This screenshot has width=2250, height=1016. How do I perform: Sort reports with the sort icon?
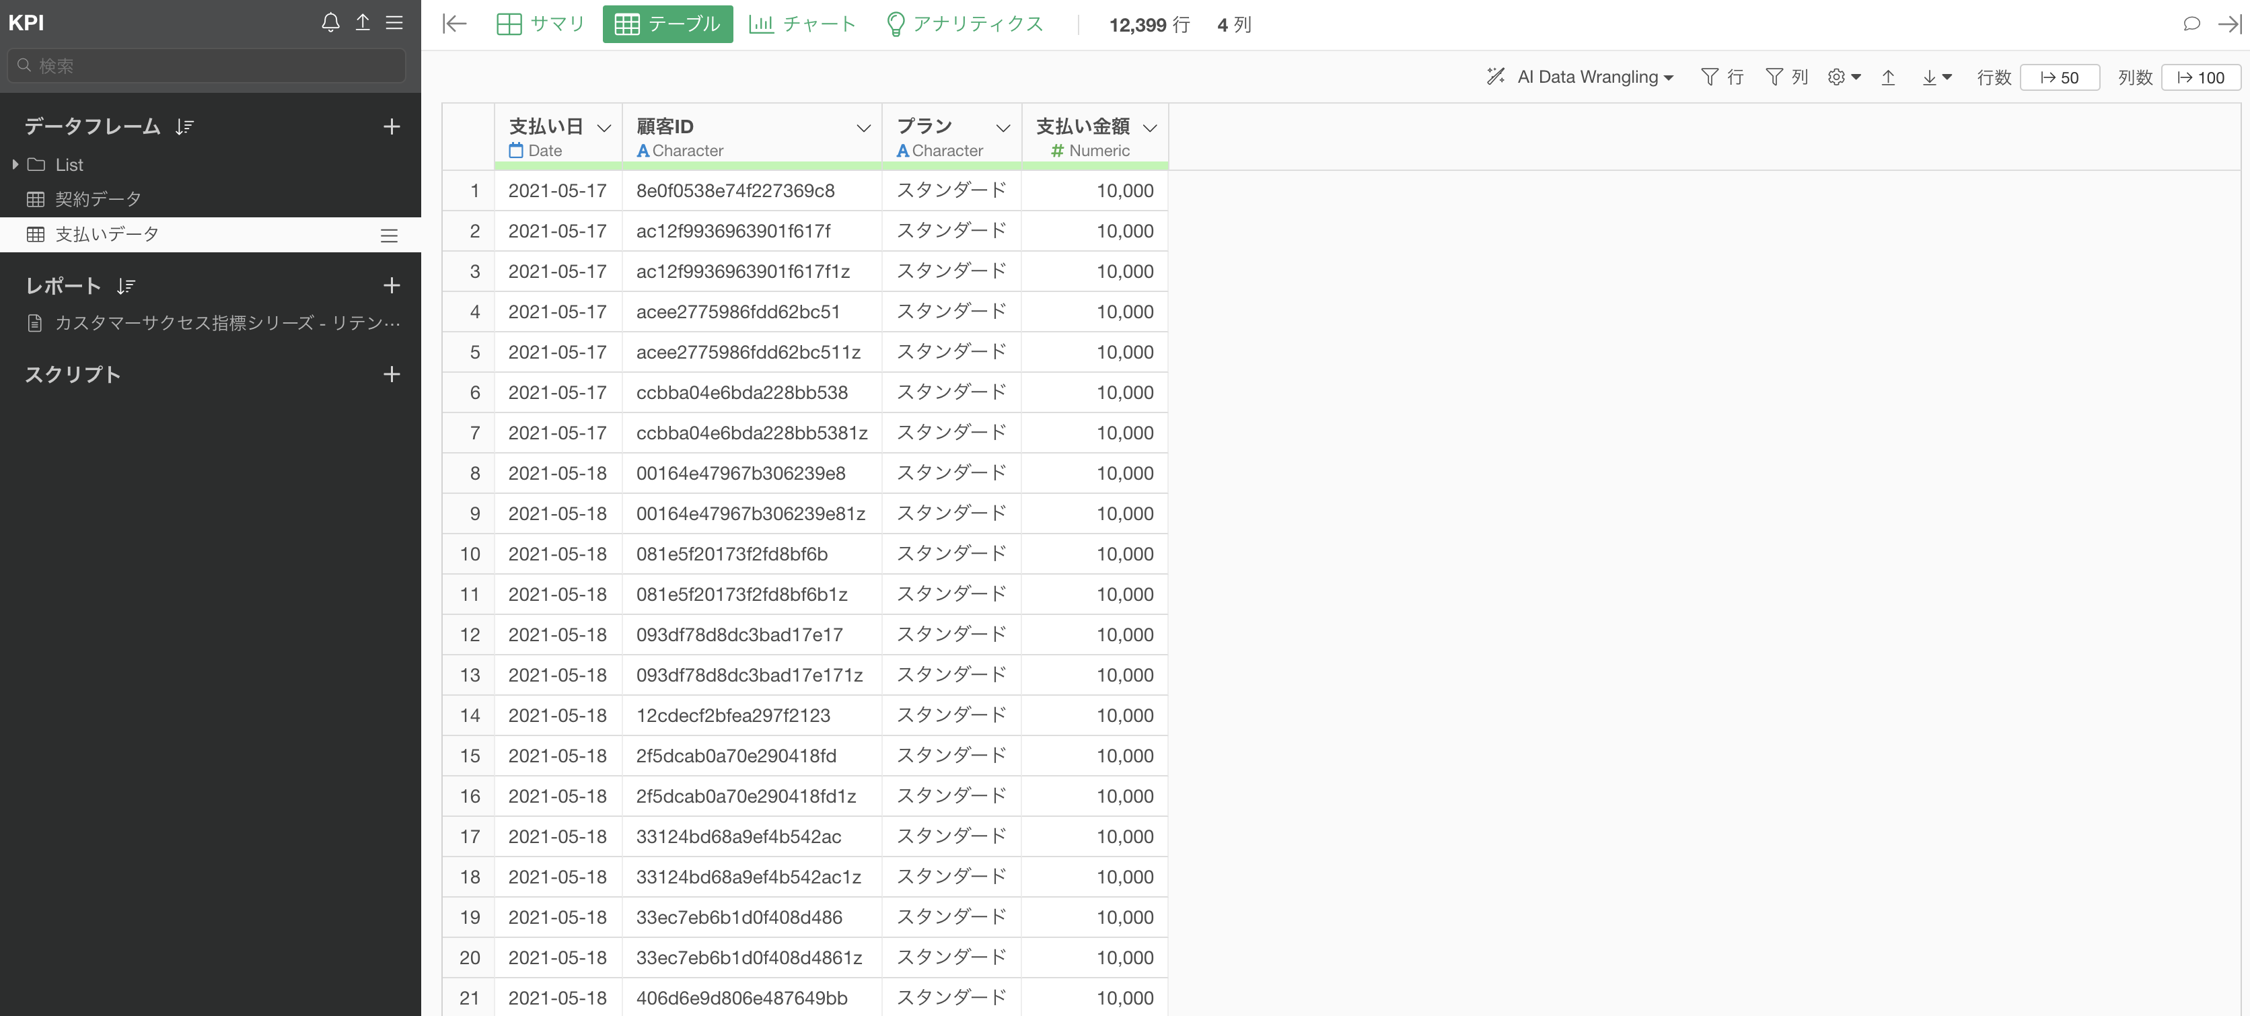coord(126,286)
